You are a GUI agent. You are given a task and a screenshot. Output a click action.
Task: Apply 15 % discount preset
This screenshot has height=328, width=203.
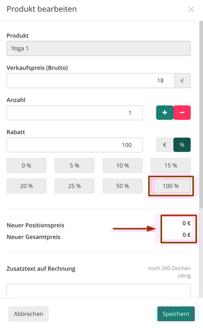(x=171, y=166)
